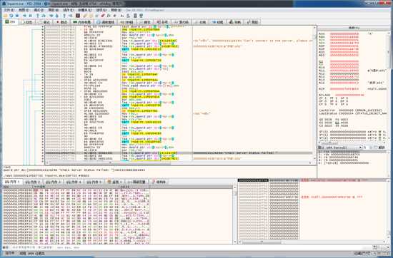Screen dimensions: 393x258
Task: Click the red eraser-like toolbar icon
Action: coord(103,16)
